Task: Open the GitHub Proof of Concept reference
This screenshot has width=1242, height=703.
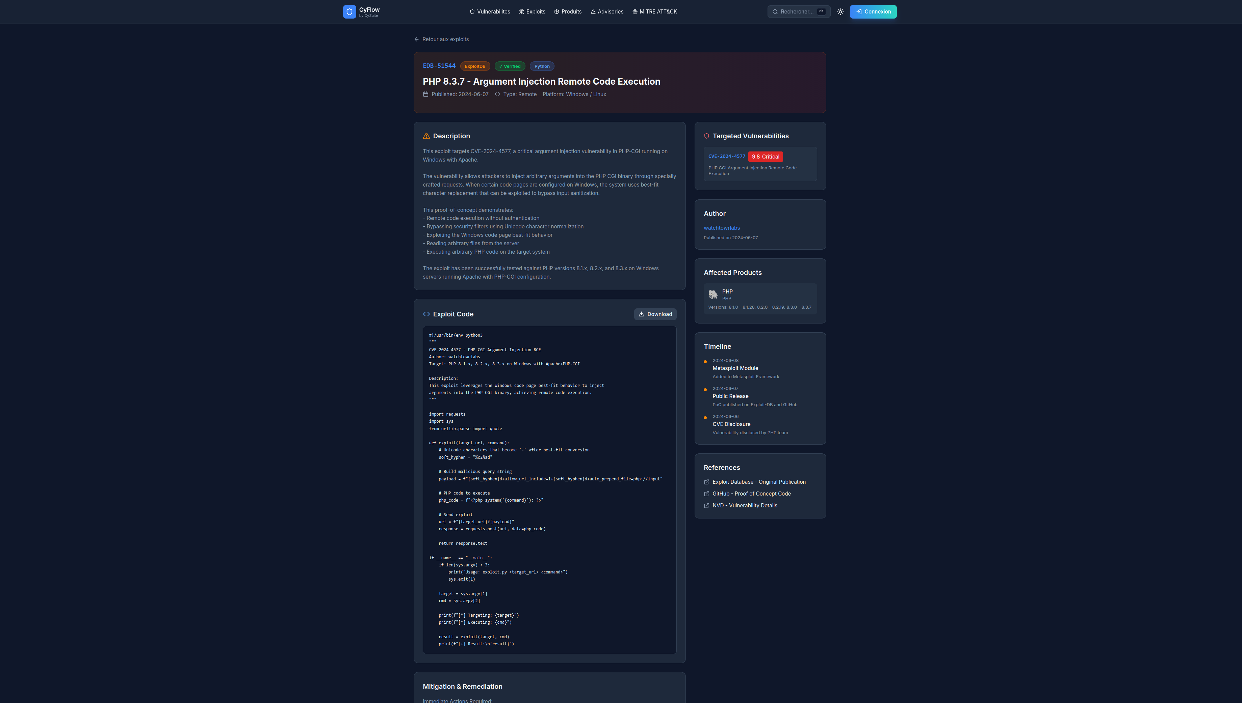Action: [751, 494]
